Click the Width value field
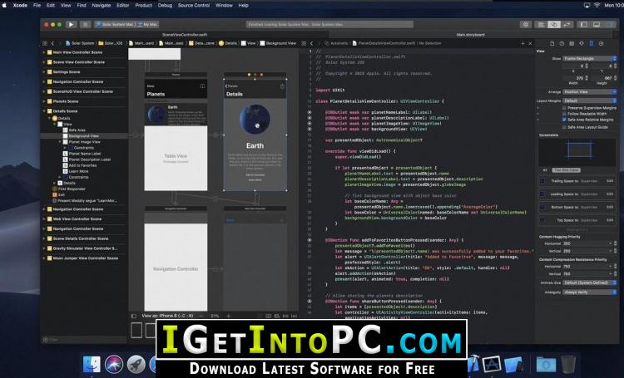Viewport: 624px width, 378px height. point(574,78)
